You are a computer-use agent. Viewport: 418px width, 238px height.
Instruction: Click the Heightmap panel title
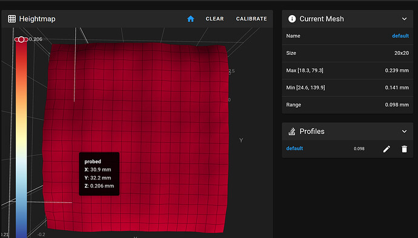(38, 19)
